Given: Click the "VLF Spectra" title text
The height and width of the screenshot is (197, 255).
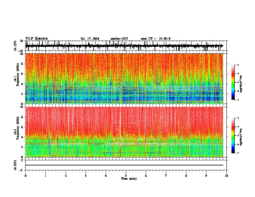Looking at the screenshot, I should [36, 39].
